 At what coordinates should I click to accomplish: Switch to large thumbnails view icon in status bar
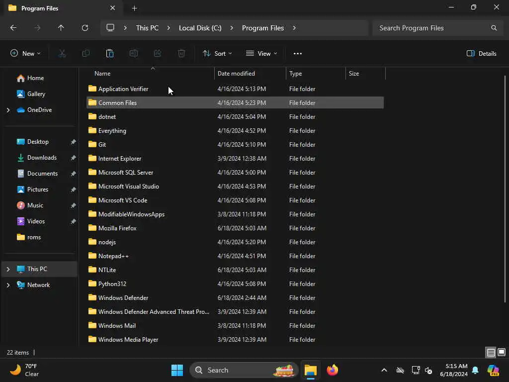coord(502,353)
